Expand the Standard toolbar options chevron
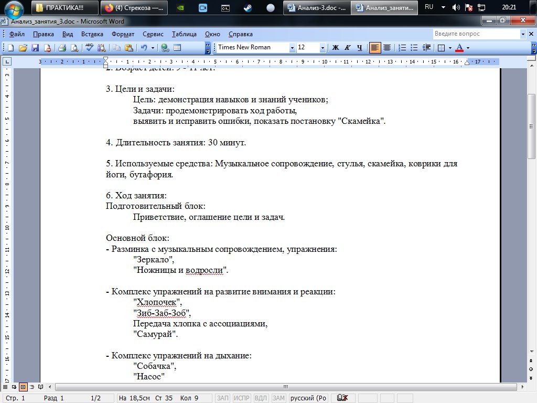This screenshot has width=537, height=403. [x=208, y=48]
